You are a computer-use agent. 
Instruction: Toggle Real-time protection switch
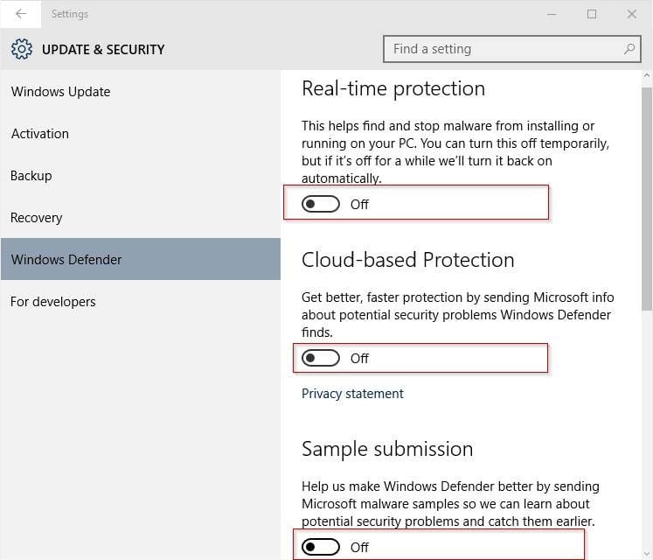tap(321, 204)
